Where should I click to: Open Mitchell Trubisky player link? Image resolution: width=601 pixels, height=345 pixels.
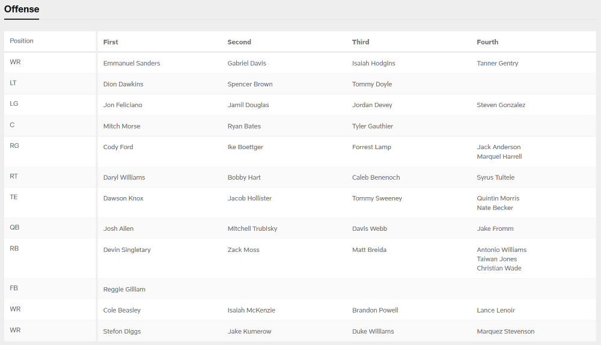[252, 228]
